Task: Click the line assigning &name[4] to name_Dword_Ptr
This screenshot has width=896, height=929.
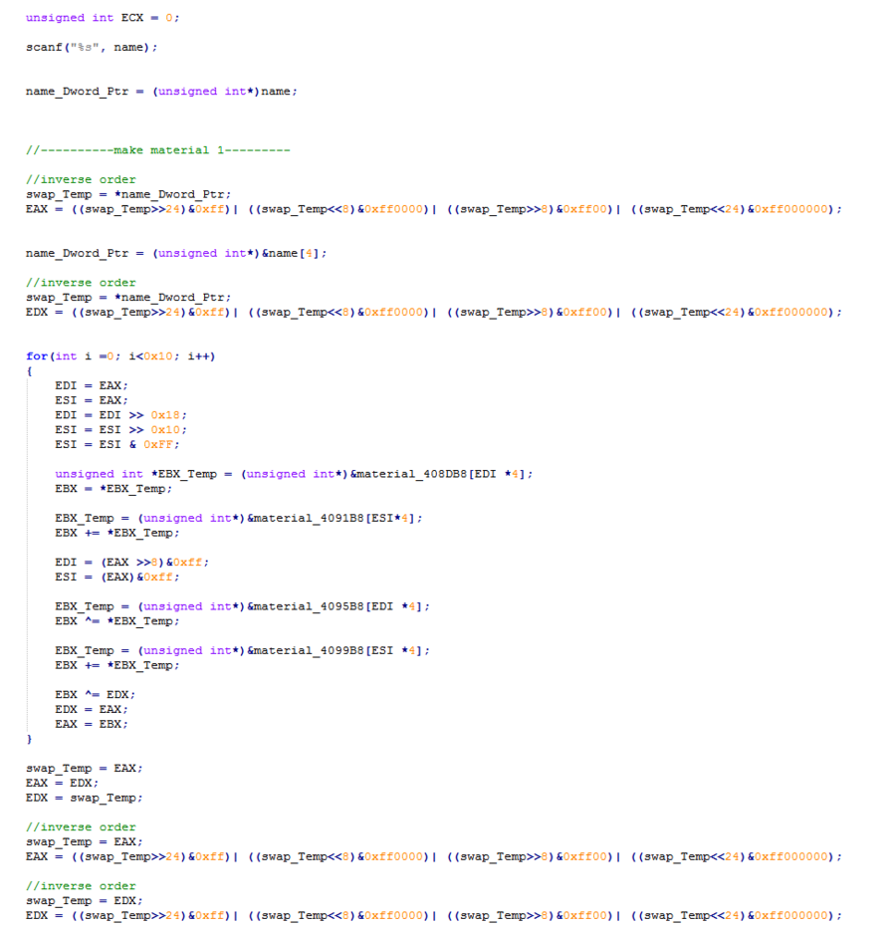Action: coord(175,253)
